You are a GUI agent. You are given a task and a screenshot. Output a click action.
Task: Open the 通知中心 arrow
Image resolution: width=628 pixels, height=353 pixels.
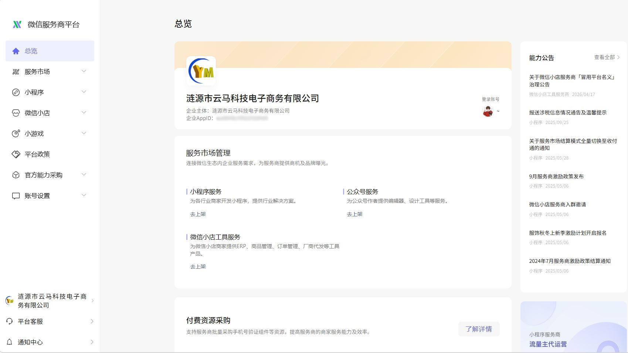pyautogui.click(x=92, y=342)
